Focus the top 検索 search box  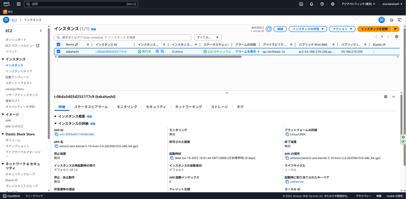point(81,4)
